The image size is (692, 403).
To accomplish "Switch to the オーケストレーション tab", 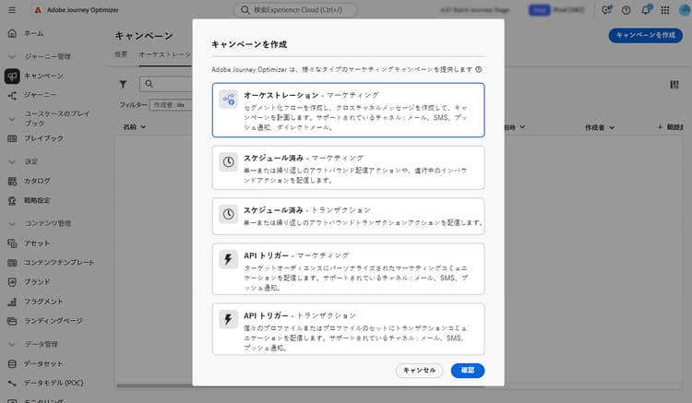I will 165,54.
